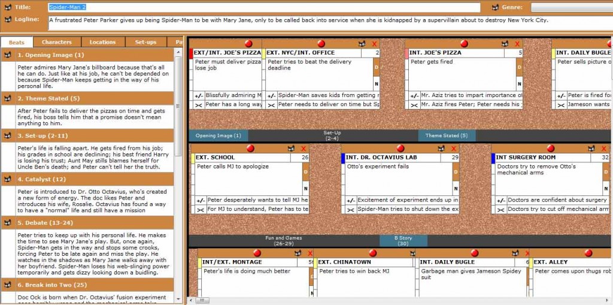Switch to the Characters tab
This screenshot has width=613, height=305.
pos(57,42)
